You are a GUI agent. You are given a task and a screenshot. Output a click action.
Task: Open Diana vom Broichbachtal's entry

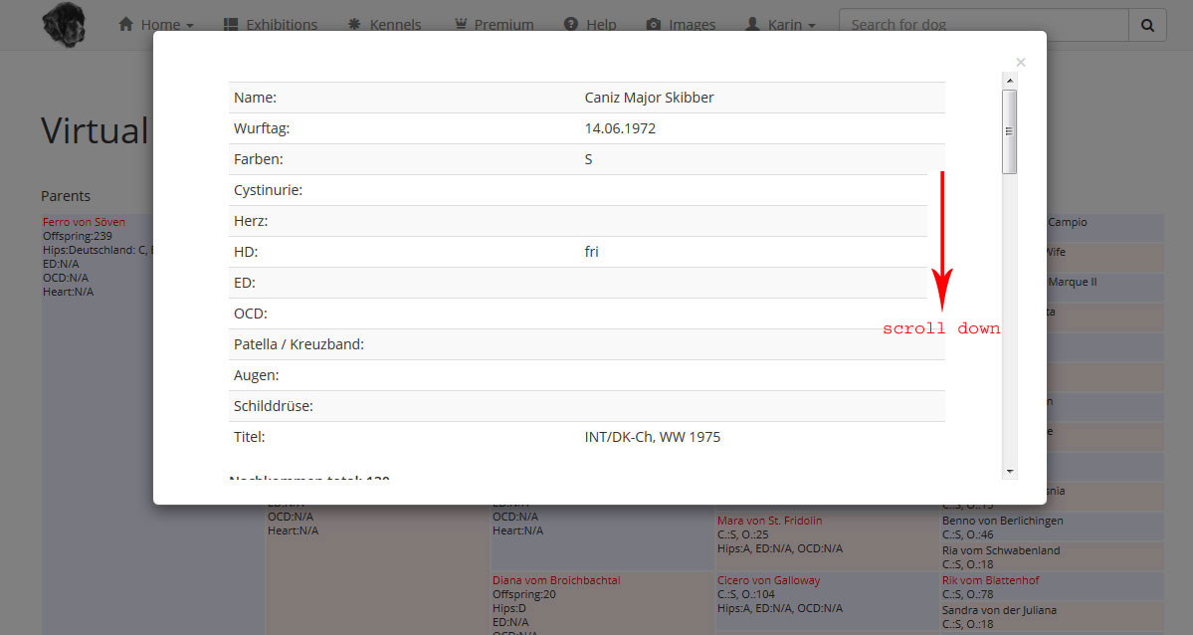[555, 580]
